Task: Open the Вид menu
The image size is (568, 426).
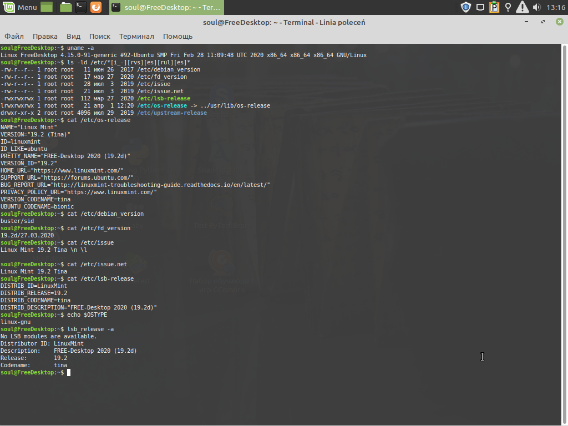Action: pos(73,36)
